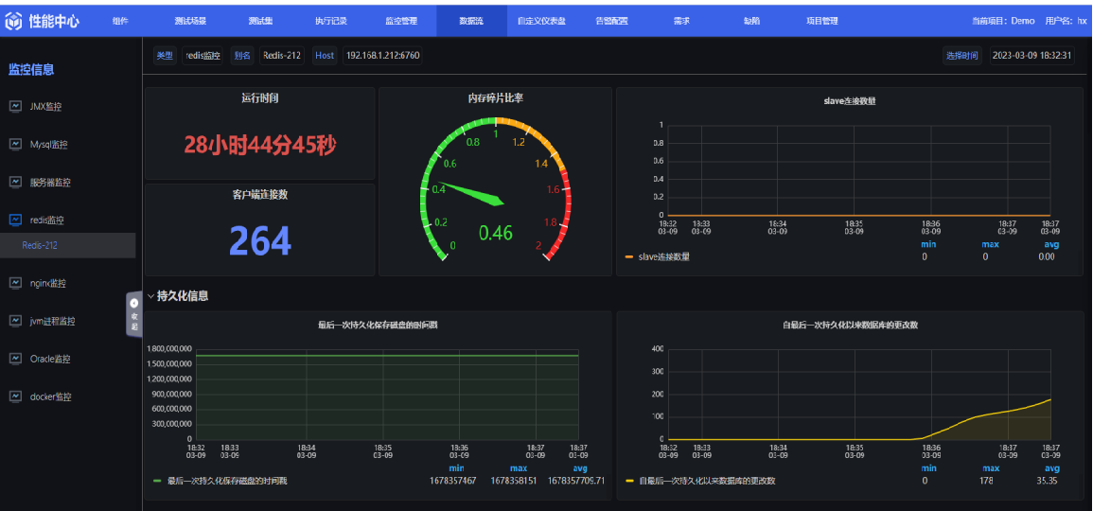This screenshot has height=511, width=1093.
Task: Collapse the sidebar with 收起 handle
Action: click(x=133, y=314)
